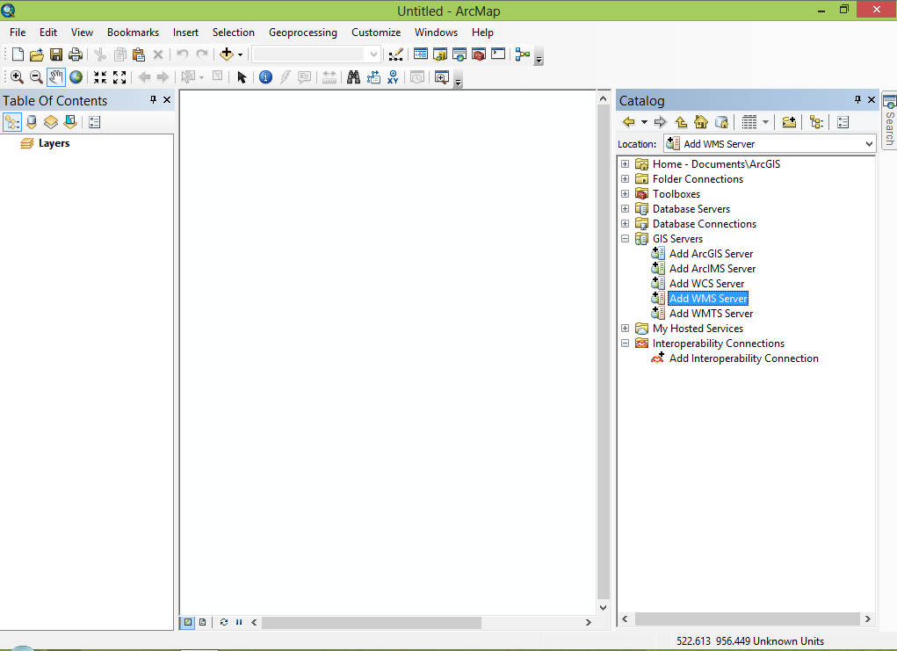Click Add Interoperability Connection
Image resolution: width=897 pixels, height=651 pixels.
743,358
